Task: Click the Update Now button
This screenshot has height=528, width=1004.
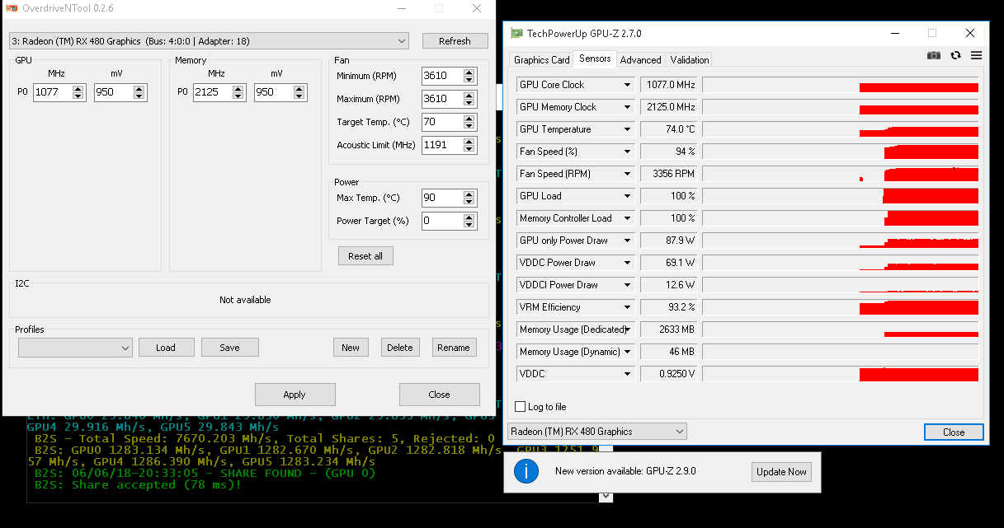Action: point(780,472)
